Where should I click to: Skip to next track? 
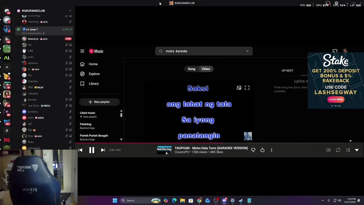tap(103, 150)
